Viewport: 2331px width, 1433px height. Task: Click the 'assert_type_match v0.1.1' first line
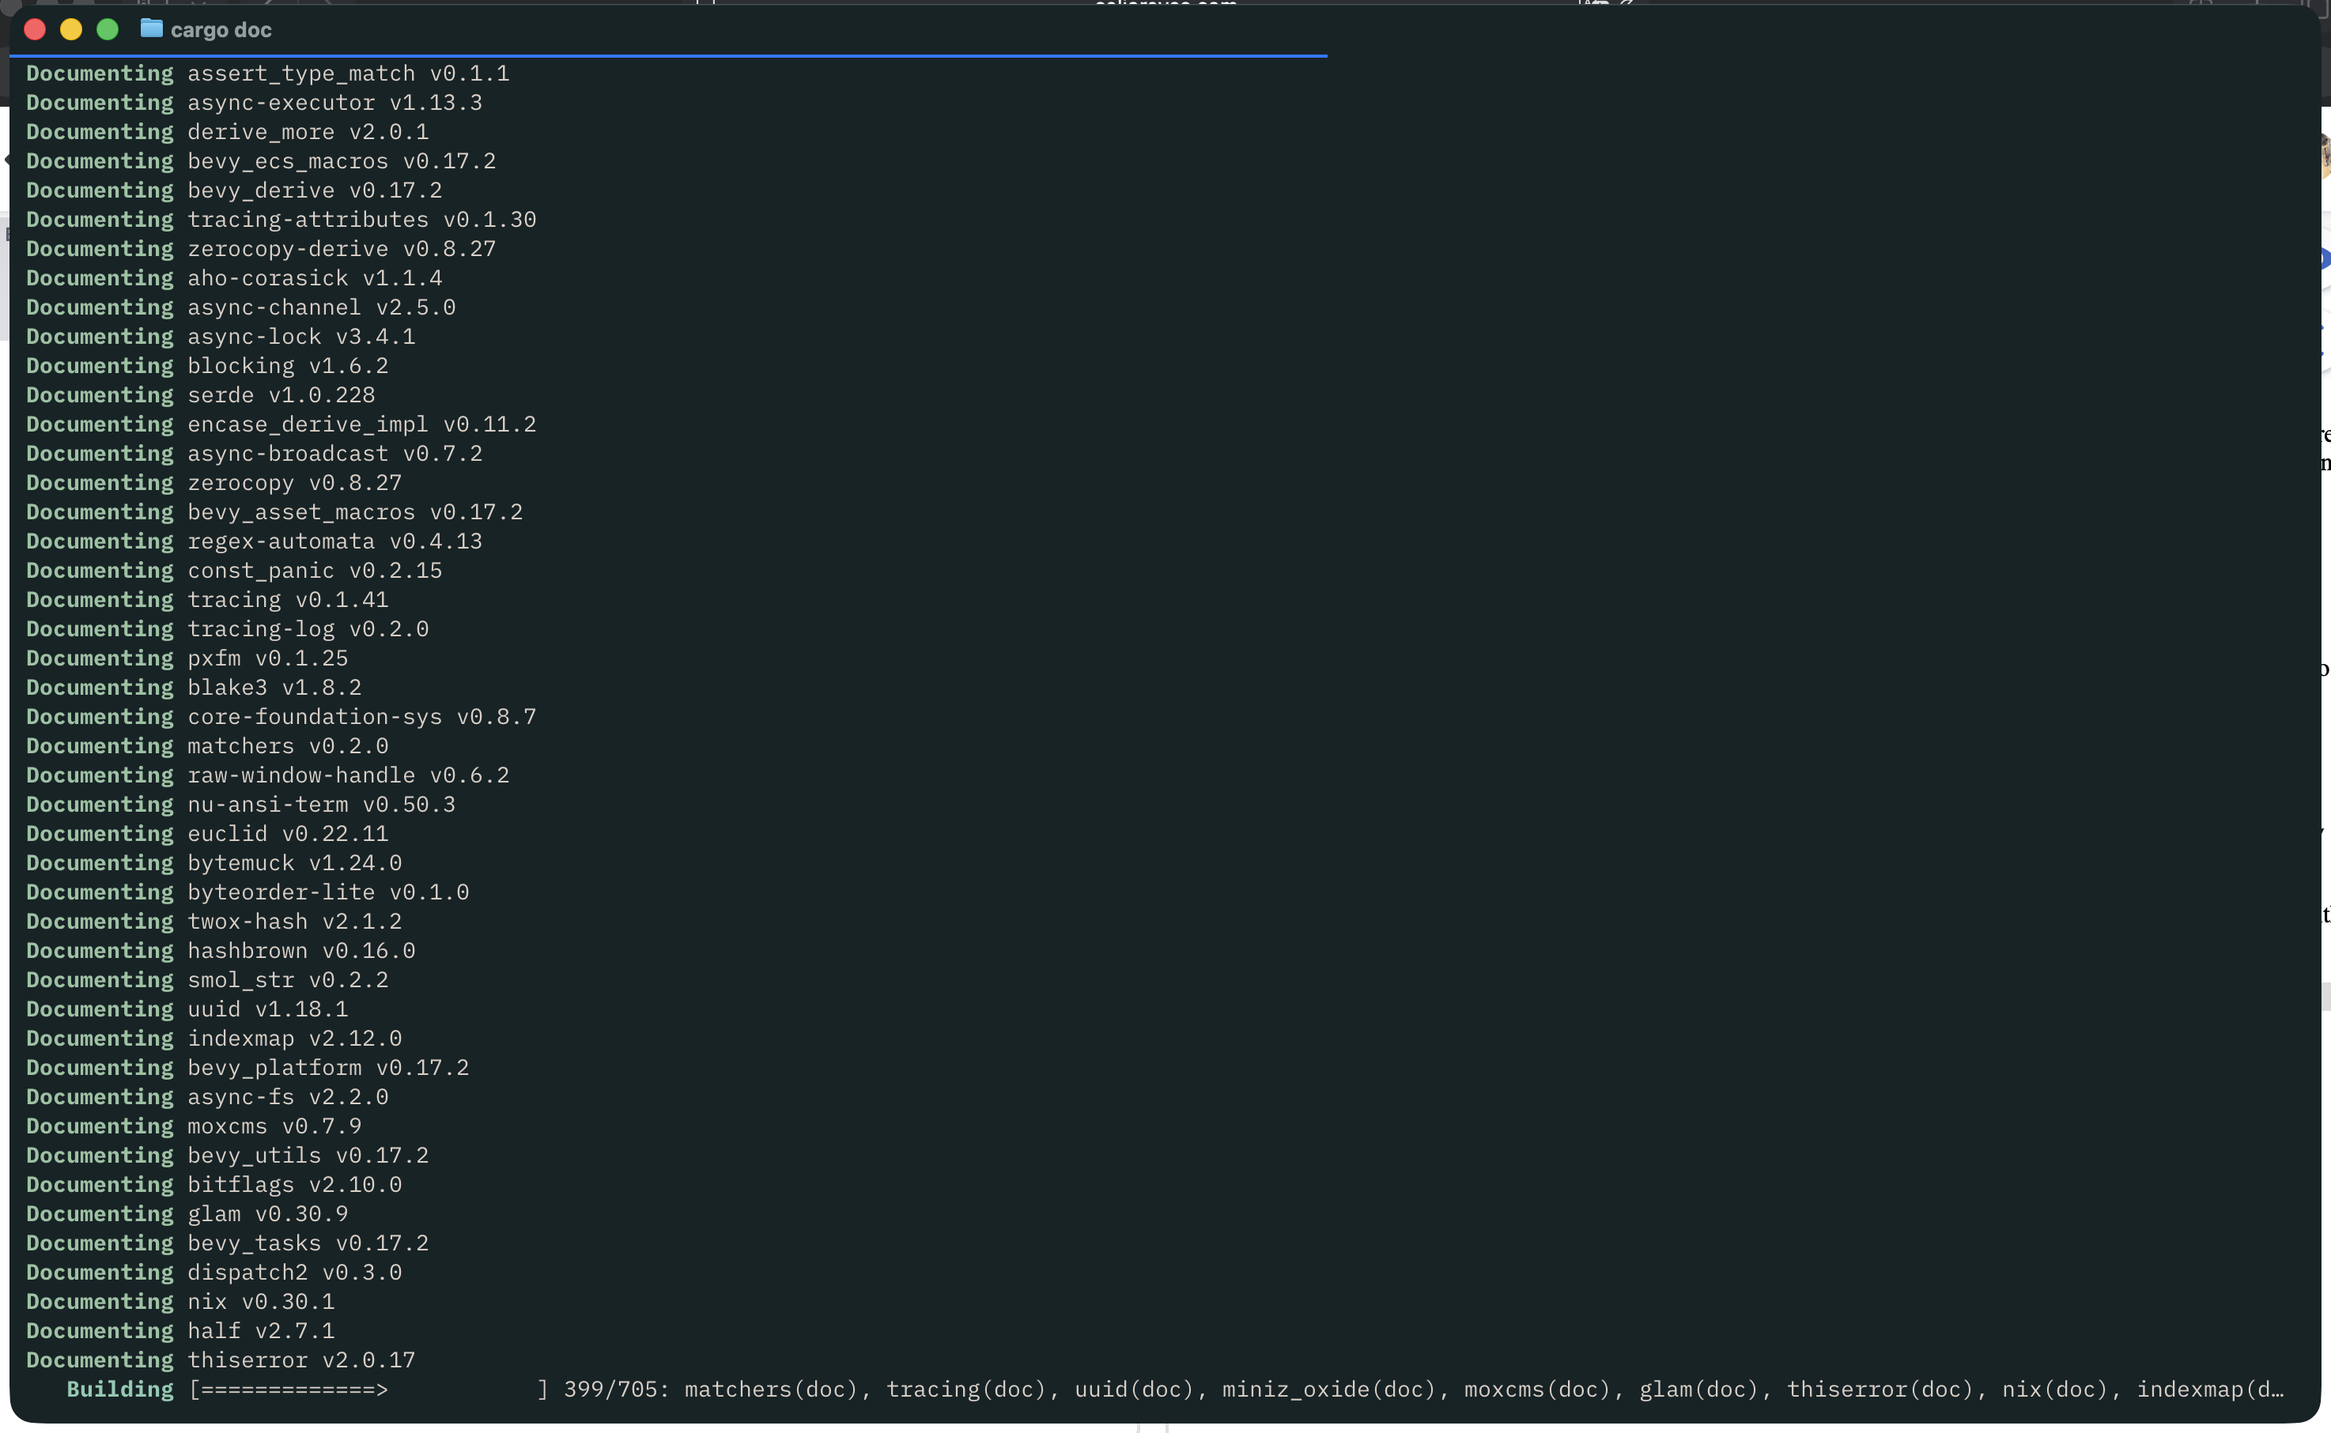click(x=348, y=73)
